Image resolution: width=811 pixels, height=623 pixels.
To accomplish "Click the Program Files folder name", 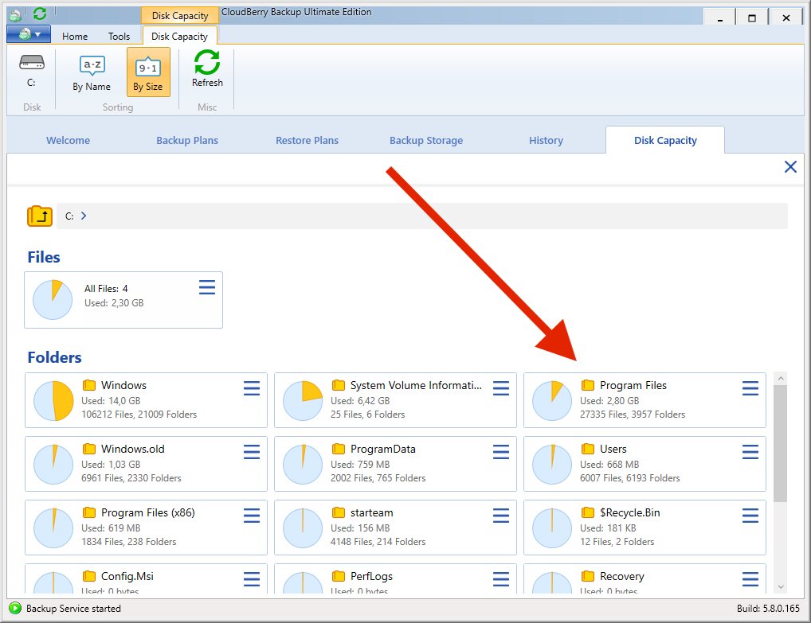I will 633,385.
